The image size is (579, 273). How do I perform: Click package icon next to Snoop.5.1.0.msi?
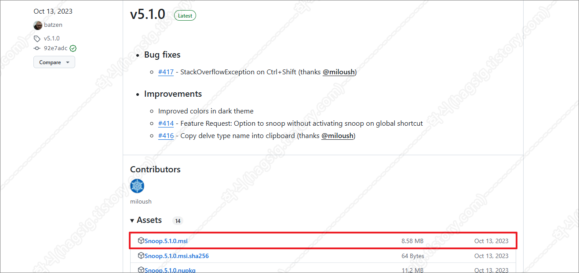pyautogui.click(x=141, y=240)
